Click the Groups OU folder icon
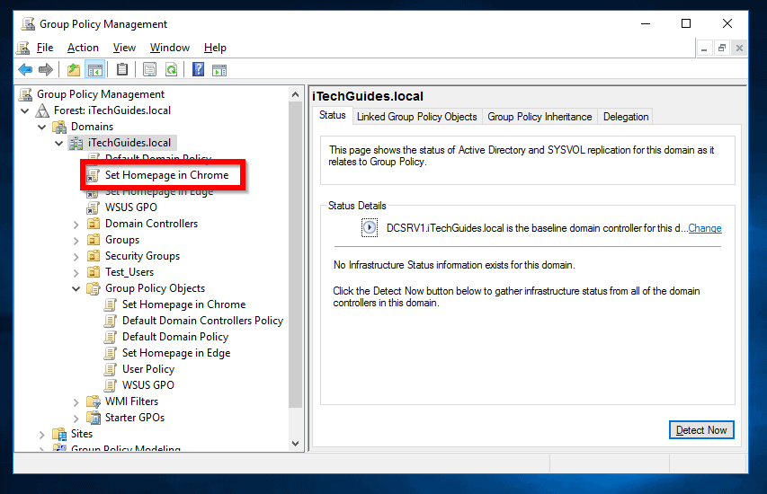Image resolution: width=767 pixels, height=494 pixels. 93,240
